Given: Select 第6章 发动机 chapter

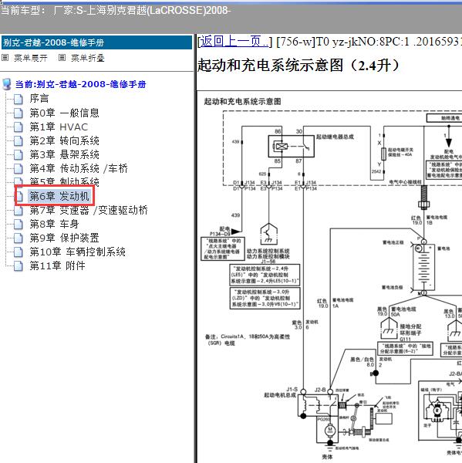Looking at the screenshot, I should (x=59, y=196).
